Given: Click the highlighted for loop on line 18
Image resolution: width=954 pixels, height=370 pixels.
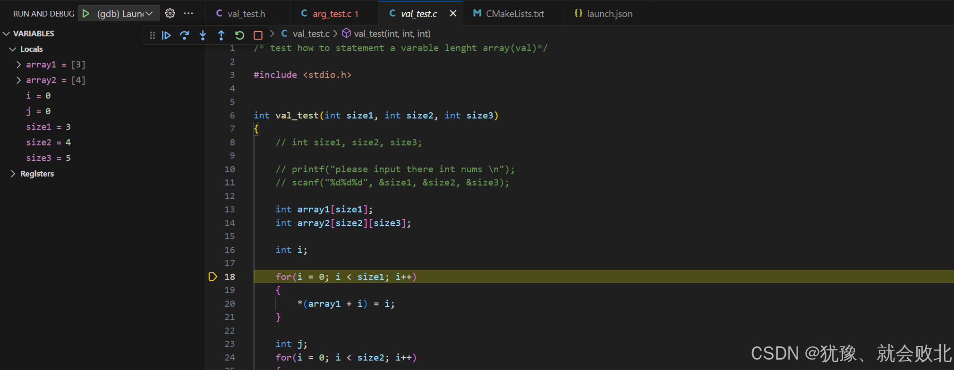Looking at the screenshot, I should (346, 277).
